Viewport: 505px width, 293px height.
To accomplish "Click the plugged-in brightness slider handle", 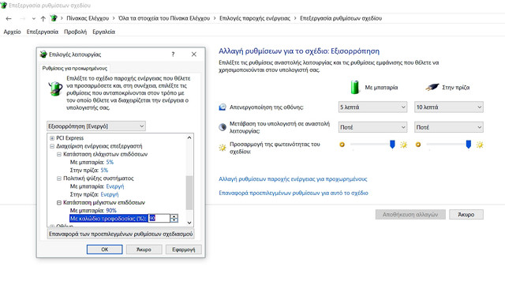I will click(468, 145).
